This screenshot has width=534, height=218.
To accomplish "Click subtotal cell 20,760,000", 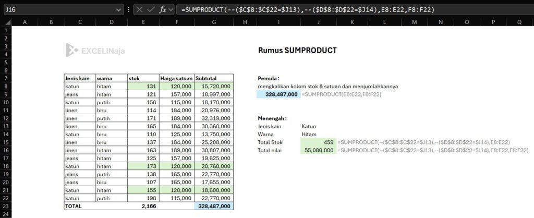I will [213, 166].
